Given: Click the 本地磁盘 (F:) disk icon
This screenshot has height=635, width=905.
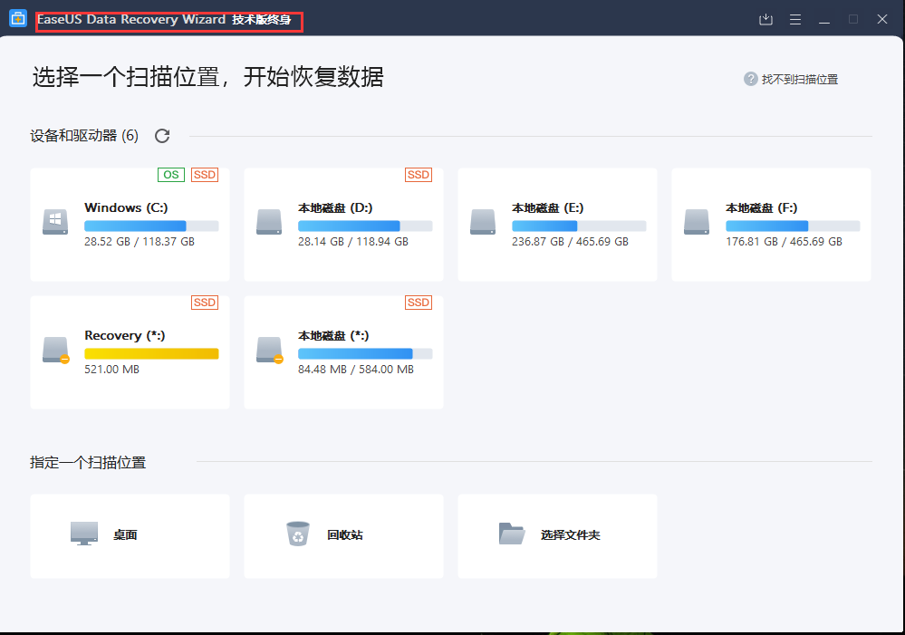Looking at the screenshot, I should [x=697, y=222].
